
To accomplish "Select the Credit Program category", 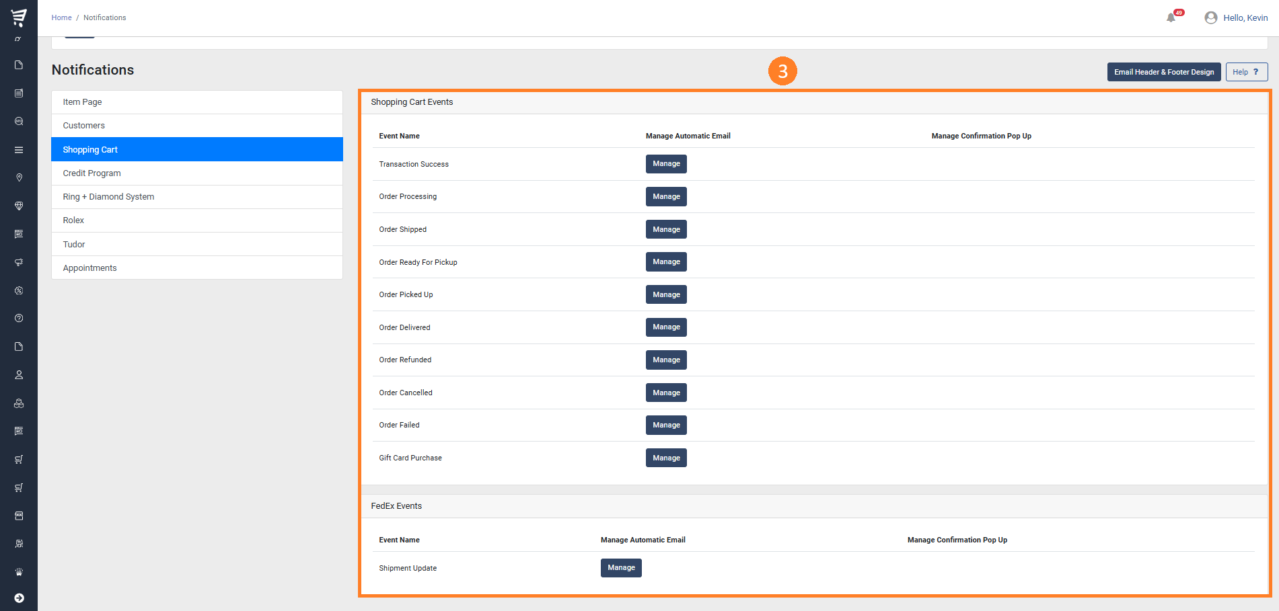I will click(x=197, y=173).
